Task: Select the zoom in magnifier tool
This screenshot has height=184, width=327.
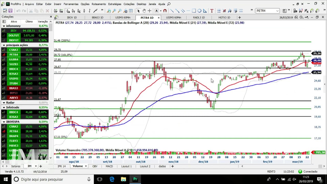Action: (x=114, y=11)
